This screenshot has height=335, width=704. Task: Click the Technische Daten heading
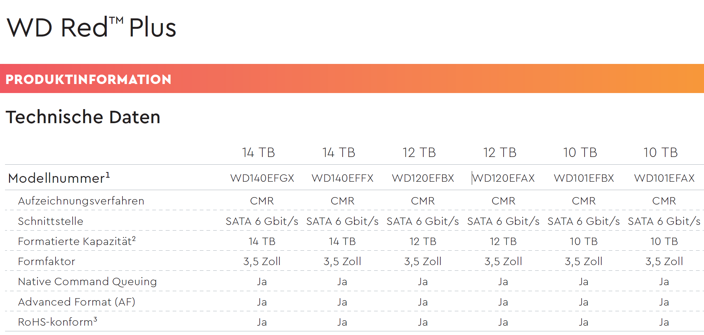(x=83, y=117)
